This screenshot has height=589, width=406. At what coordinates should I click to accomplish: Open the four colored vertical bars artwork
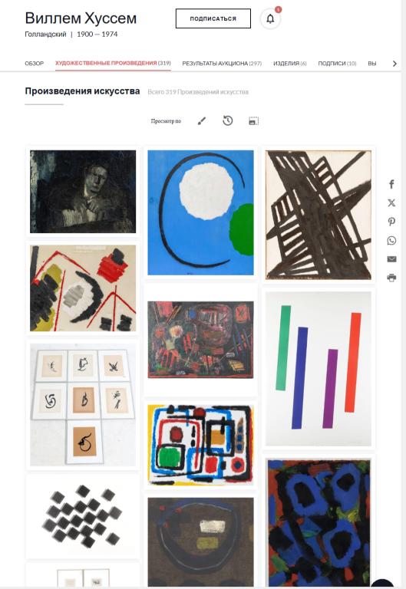pyautogui.click(x=318, y=368)
